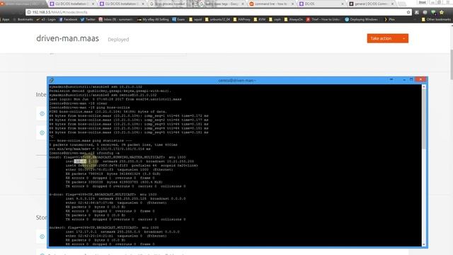Open the Apps bookmark shortcut

[x=4, y=19]
